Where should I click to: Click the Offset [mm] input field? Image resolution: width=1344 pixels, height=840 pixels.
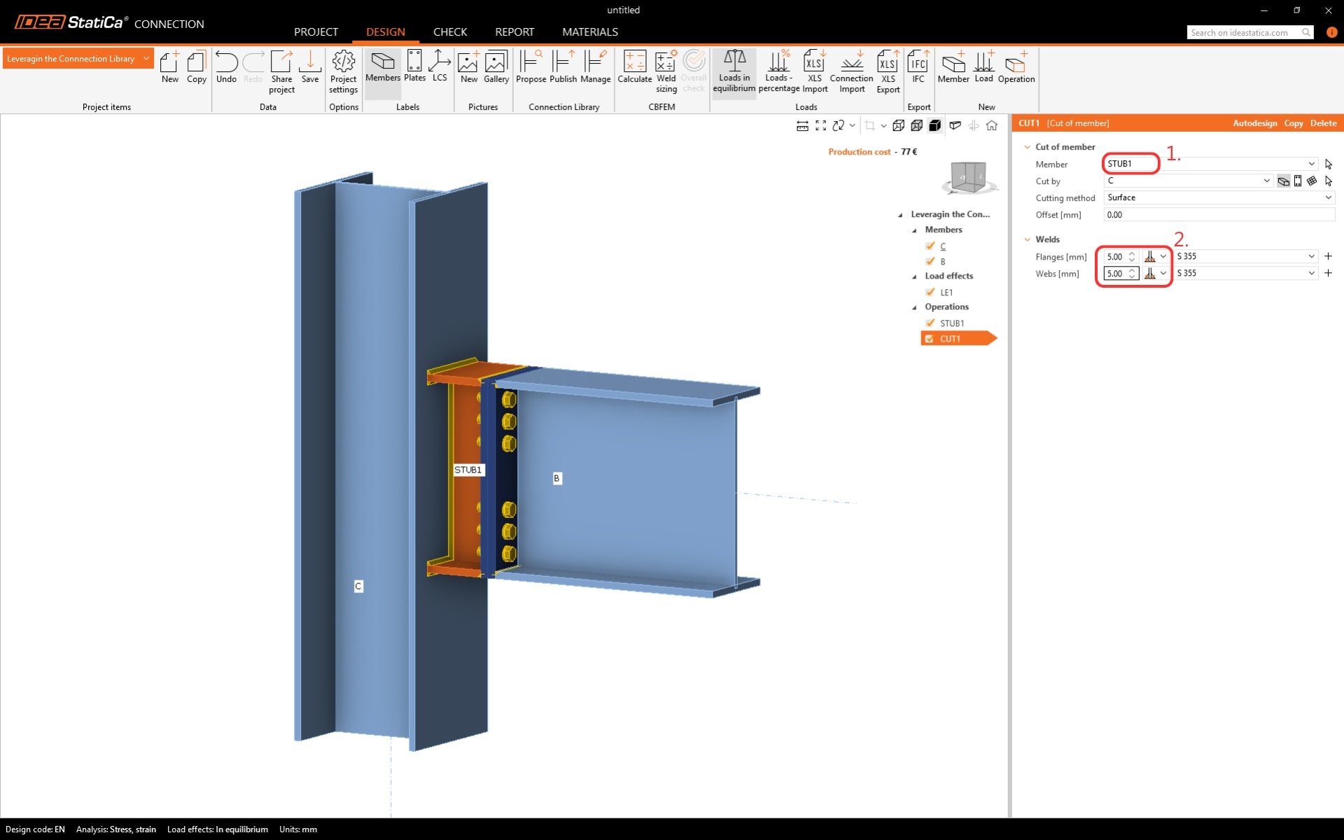pyautogui.click(x=1219, y=215)
